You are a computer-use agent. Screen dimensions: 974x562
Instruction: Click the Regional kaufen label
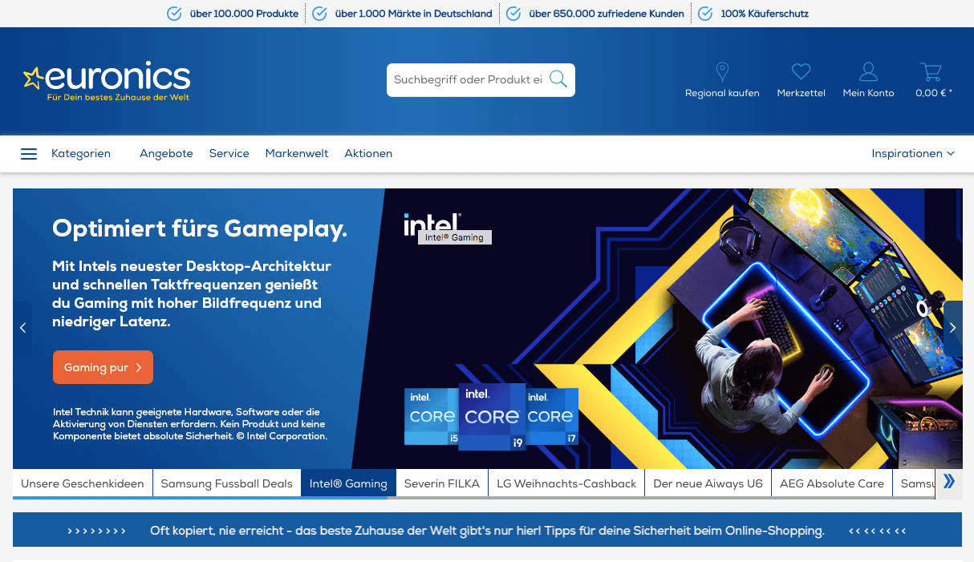coord(722,93)
